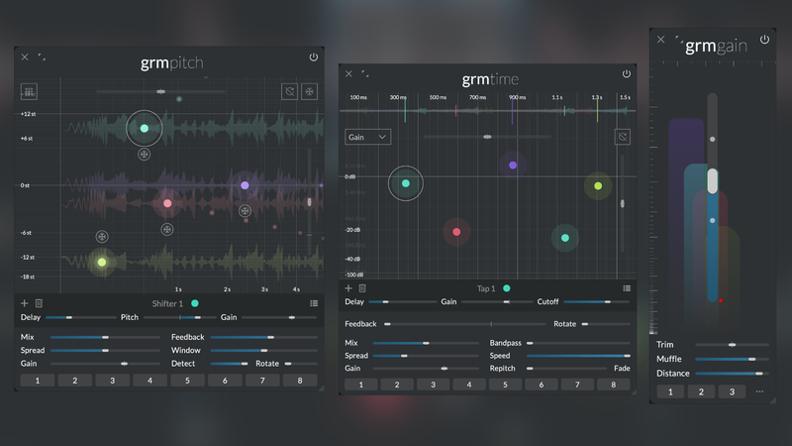Screen dimensions: 792x446
Task: Delete the tap using grmtime trash icon
Action: [x=362, y=288]
